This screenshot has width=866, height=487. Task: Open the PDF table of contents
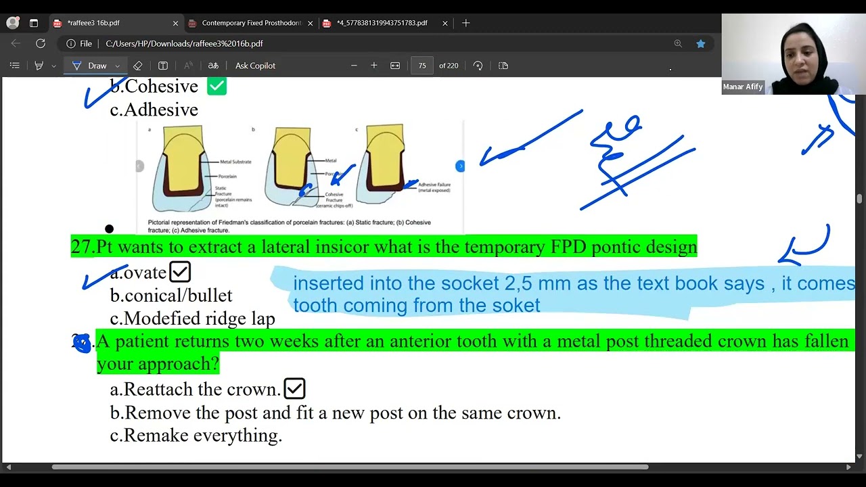15,66
